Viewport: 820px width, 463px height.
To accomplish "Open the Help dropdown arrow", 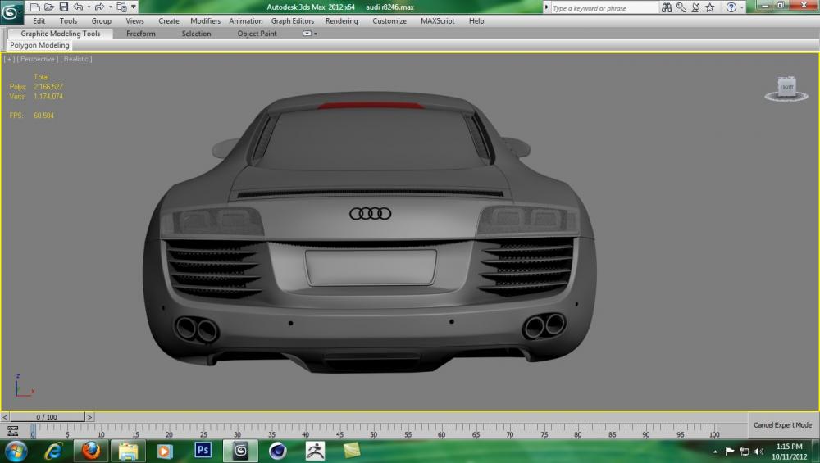I will (x=741, y=8).
